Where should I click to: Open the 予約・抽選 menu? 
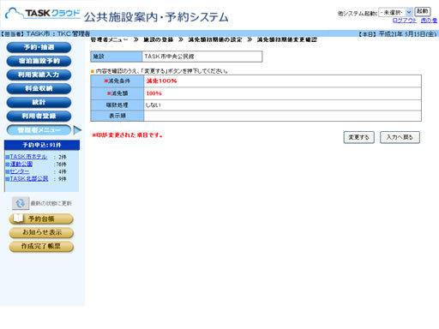[x=39, y=47]
